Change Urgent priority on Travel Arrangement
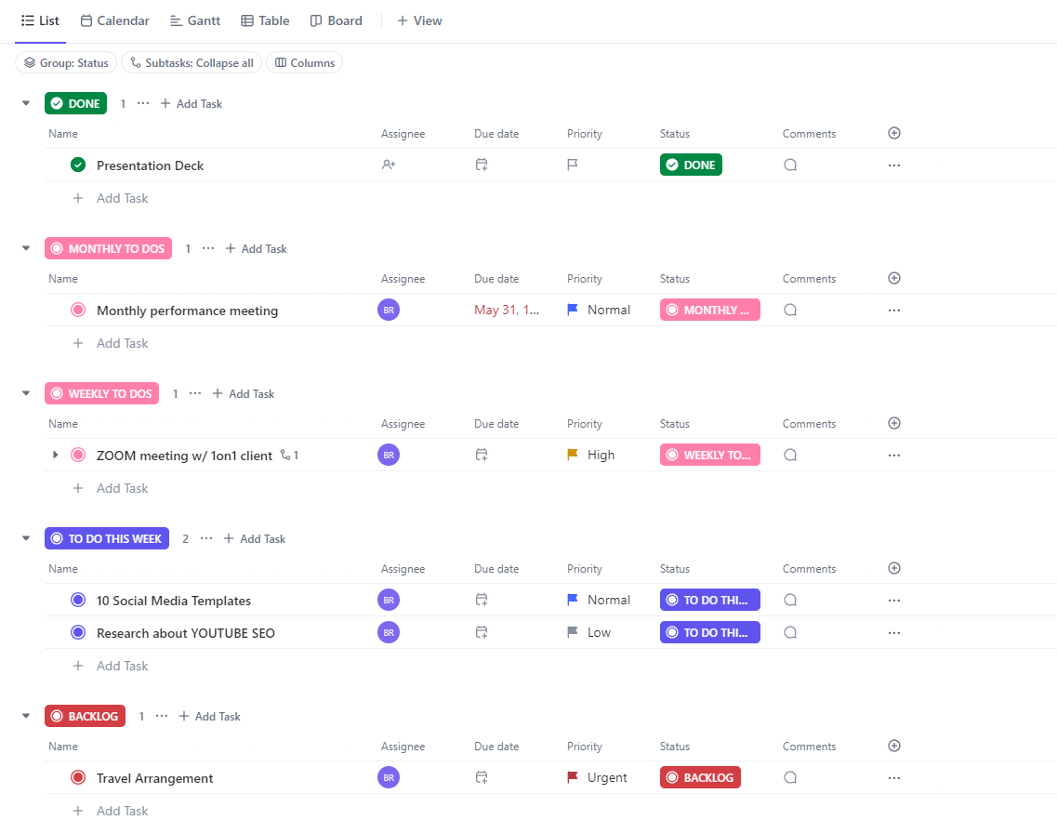Image resolution: width=1057 pixels, height=820 pixels. coord(597,777)
